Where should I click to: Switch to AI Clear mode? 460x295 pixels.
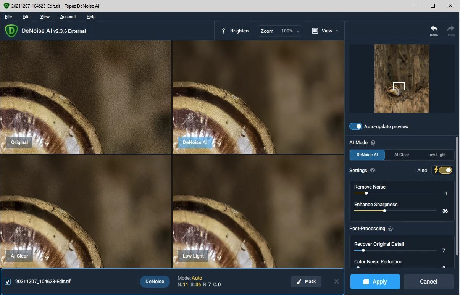point(402,155)
